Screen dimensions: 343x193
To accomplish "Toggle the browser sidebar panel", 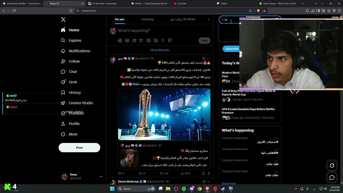I will click(318, 11).
